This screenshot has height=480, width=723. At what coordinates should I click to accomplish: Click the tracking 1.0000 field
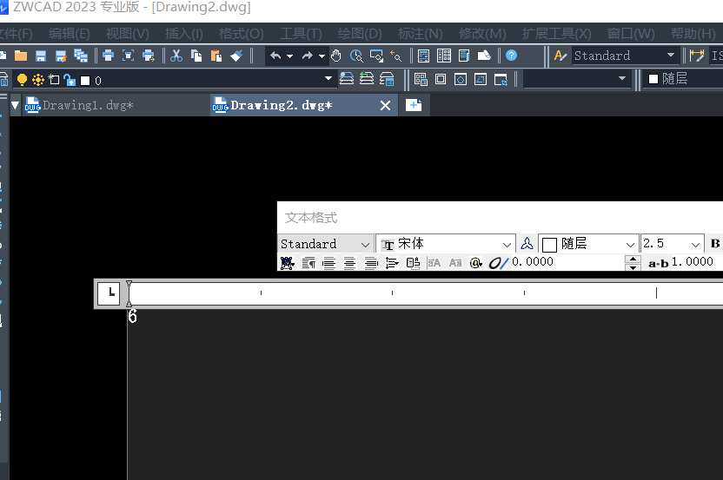tap(696, 261)
